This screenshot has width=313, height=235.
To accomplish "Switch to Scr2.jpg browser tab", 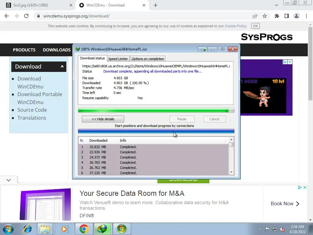I will click(38, 5).
